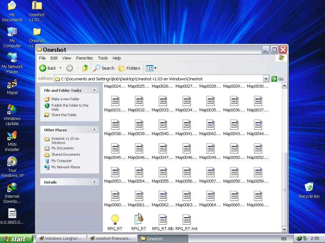Go to Oneshot v1.03 en Windows folder

coord(65,140)
